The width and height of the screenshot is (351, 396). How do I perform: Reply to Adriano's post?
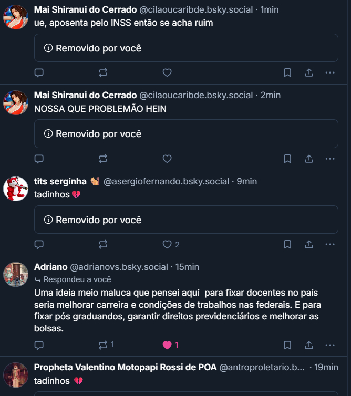coord(39,345)
